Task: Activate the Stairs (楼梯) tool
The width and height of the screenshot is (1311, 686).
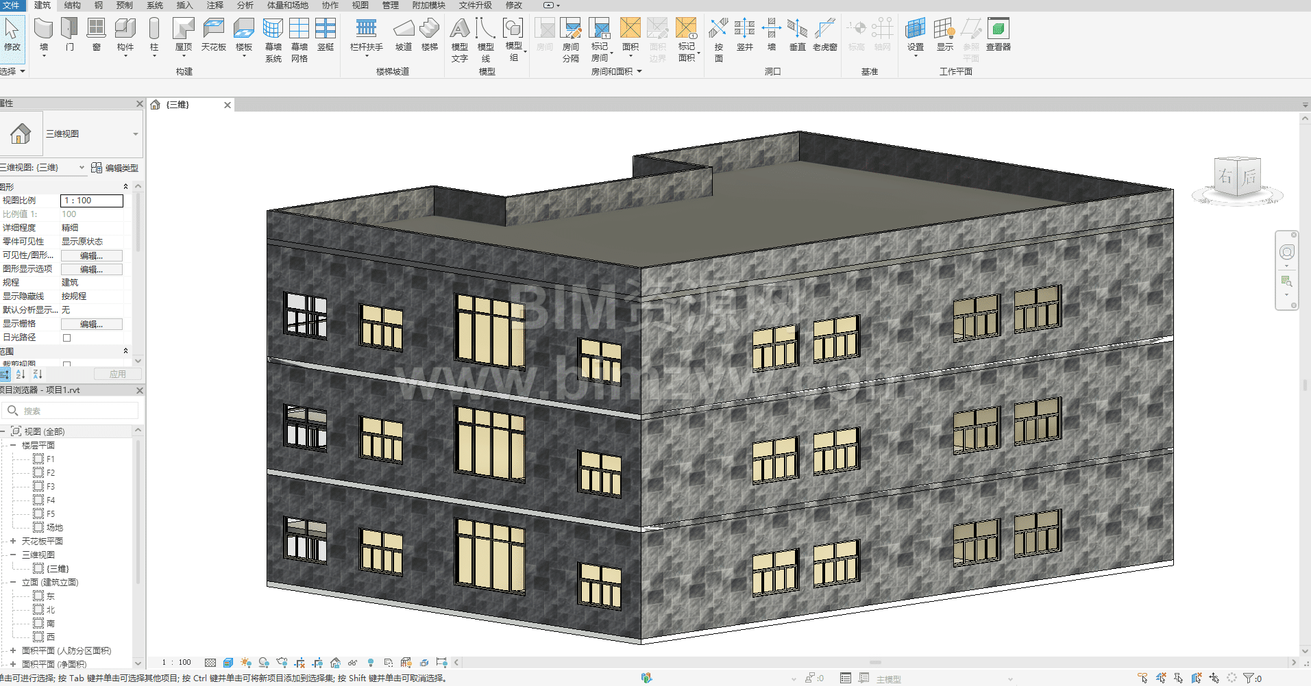Action: point(430,34)
